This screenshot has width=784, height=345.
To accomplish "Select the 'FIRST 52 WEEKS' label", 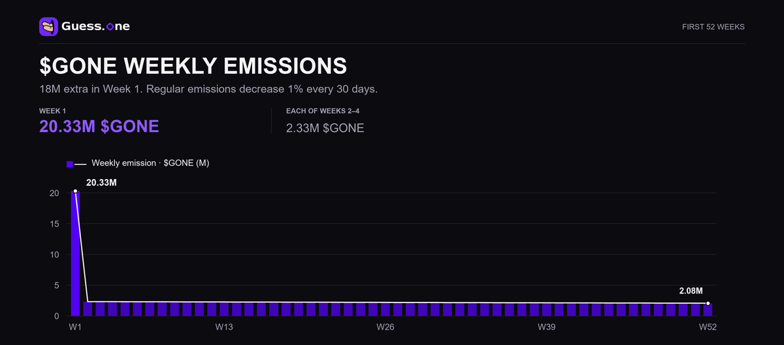I will [713, 27].
